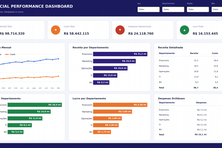
Task: Click the December point on the orange Custo line
Action: click(x=58, y=76)
